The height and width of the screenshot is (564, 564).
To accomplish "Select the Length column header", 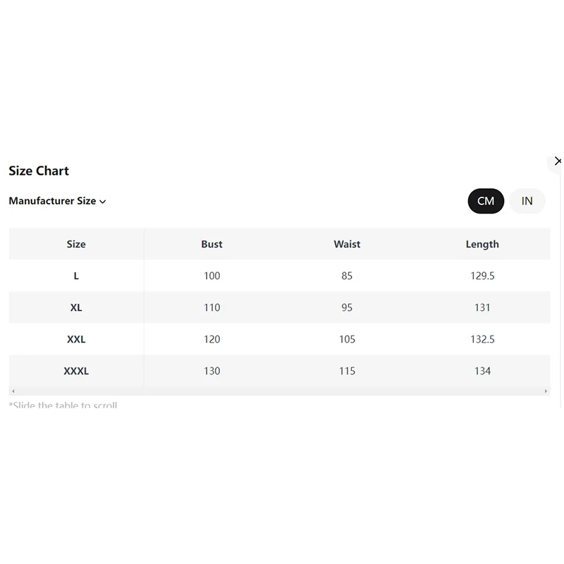I will pos(482,244).
